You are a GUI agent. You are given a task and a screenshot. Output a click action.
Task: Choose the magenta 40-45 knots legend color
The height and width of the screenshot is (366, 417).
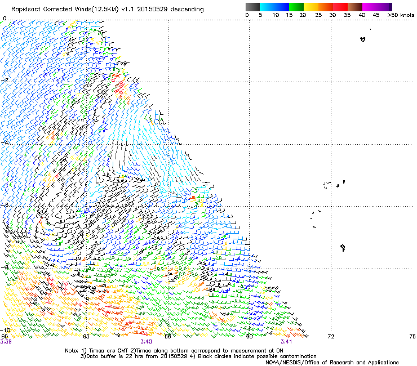[370, 7]
